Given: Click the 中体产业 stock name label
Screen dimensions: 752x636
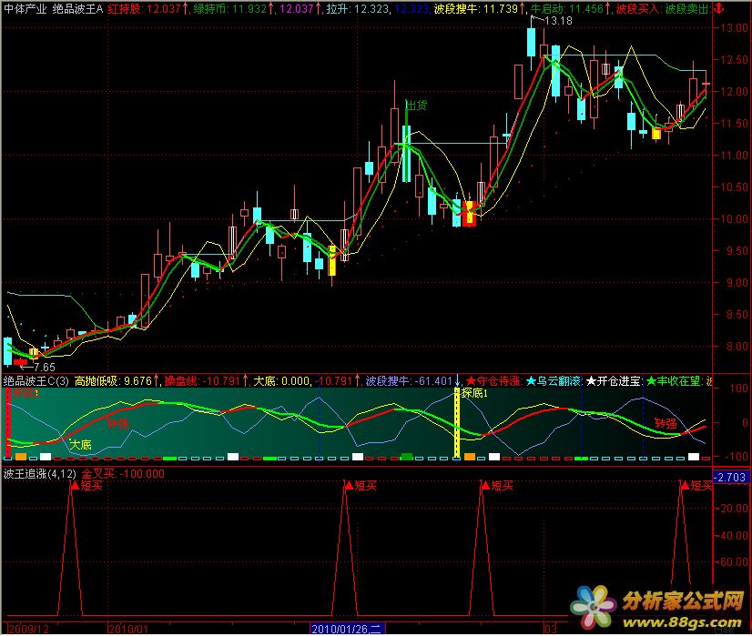Looking at the screenshot, I should [25, 8].
